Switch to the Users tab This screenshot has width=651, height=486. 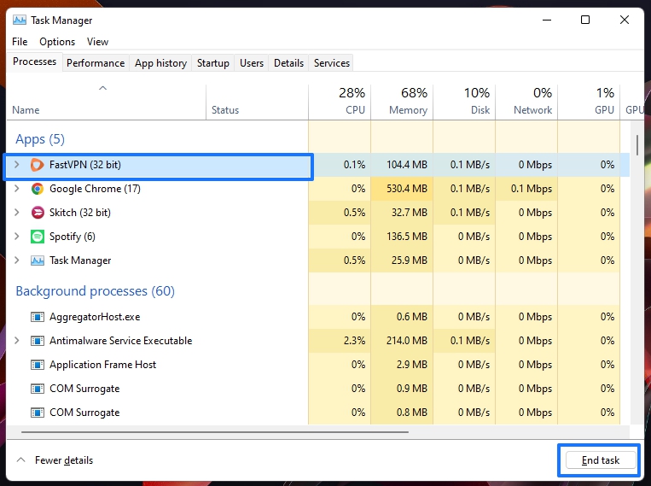pos(252,62)
